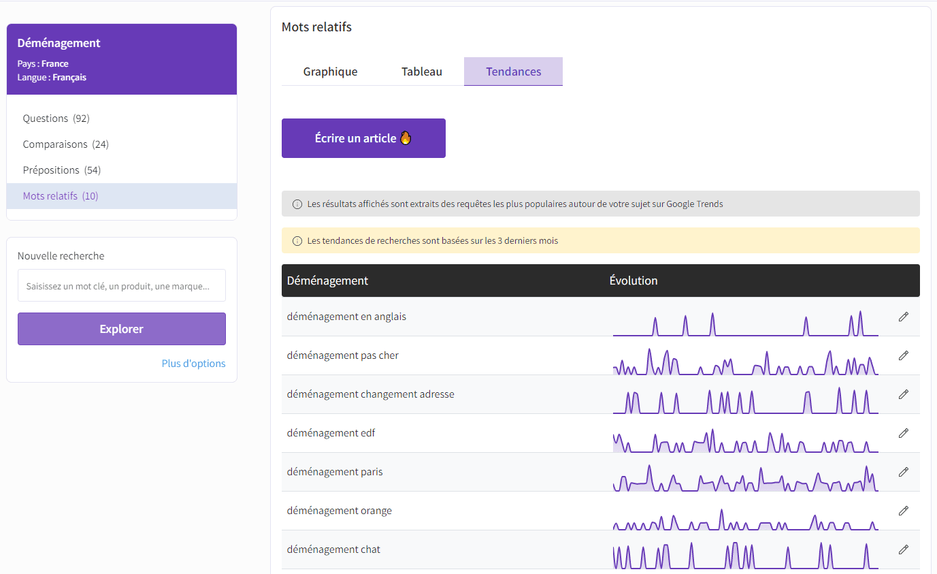This screenshot has width=937, height=574.
Task: Click pencil icon for déménagement changement adresse
Action: click(903, 394)
